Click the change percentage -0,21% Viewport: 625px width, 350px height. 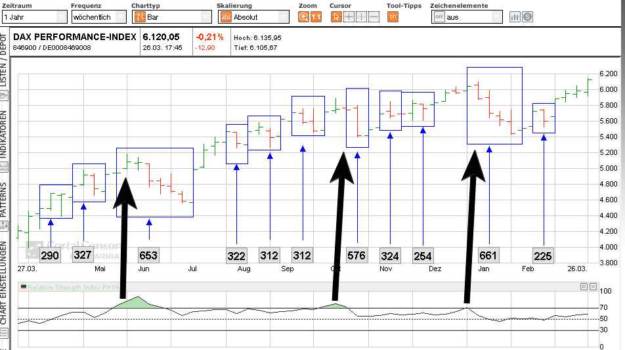(x=209, y=37)
